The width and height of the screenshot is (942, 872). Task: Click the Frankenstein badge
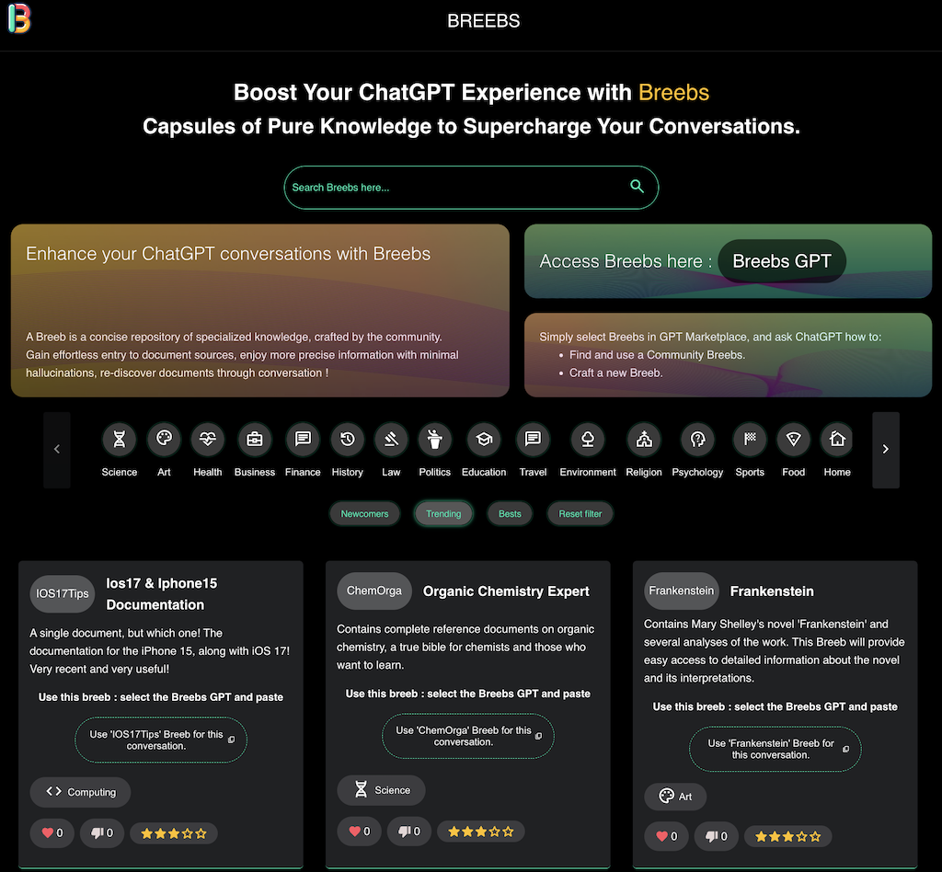[682, 591]
